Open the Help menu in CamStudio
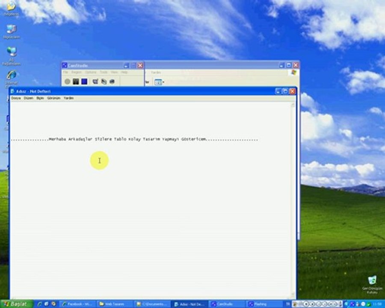Viewport: 385px width, 308px height. (x=124, y=72)
